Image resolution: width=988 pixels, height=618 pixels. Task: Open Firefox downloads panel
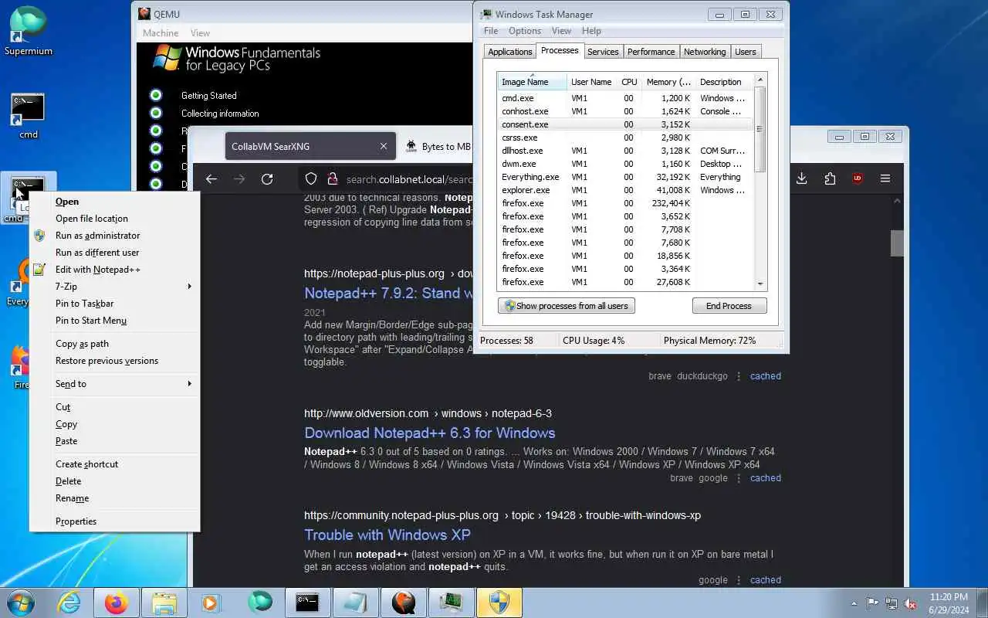(x=802, y=178)
